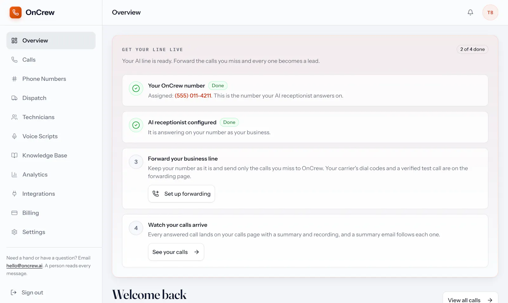Open Phone Numbers menu label
Image resolution: width=508 pixels, height=303 pixels.
44,79
